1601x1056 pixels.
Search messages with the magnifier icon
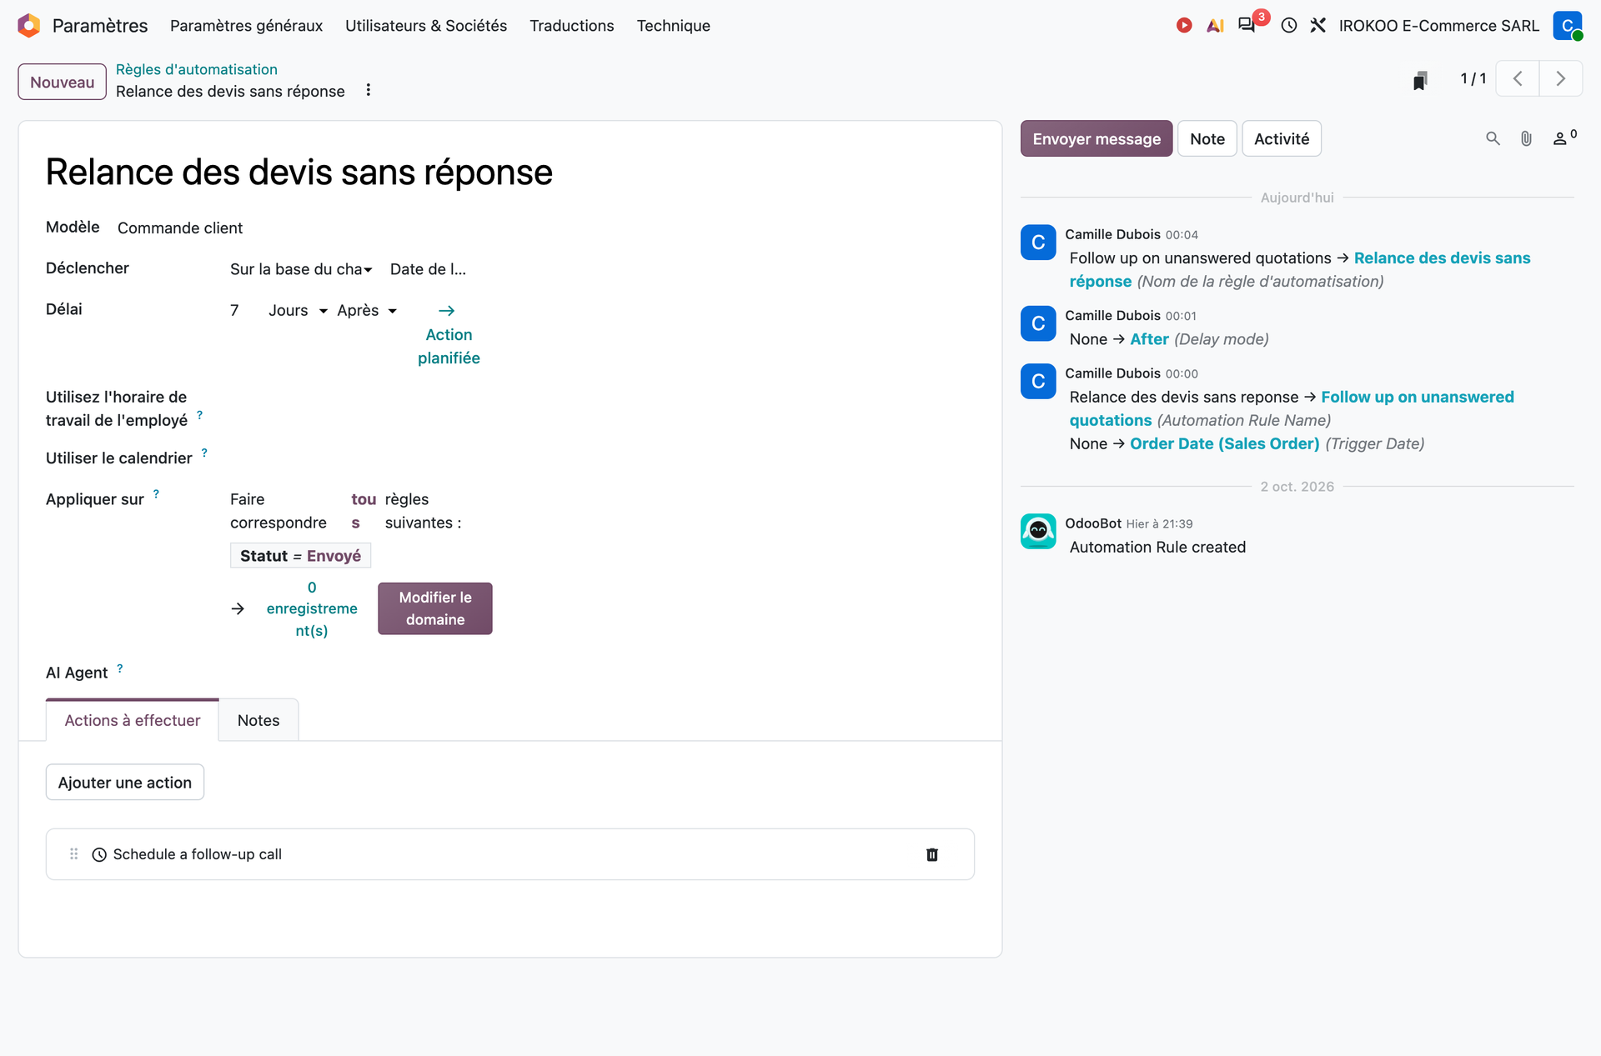(1493, 138)
